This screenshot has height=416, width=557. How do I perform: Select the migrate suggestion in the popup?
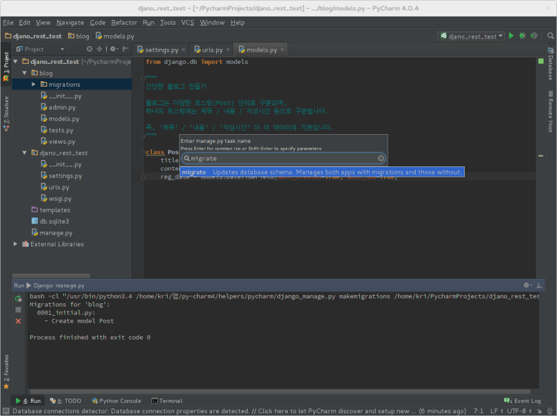click(322, 172)
